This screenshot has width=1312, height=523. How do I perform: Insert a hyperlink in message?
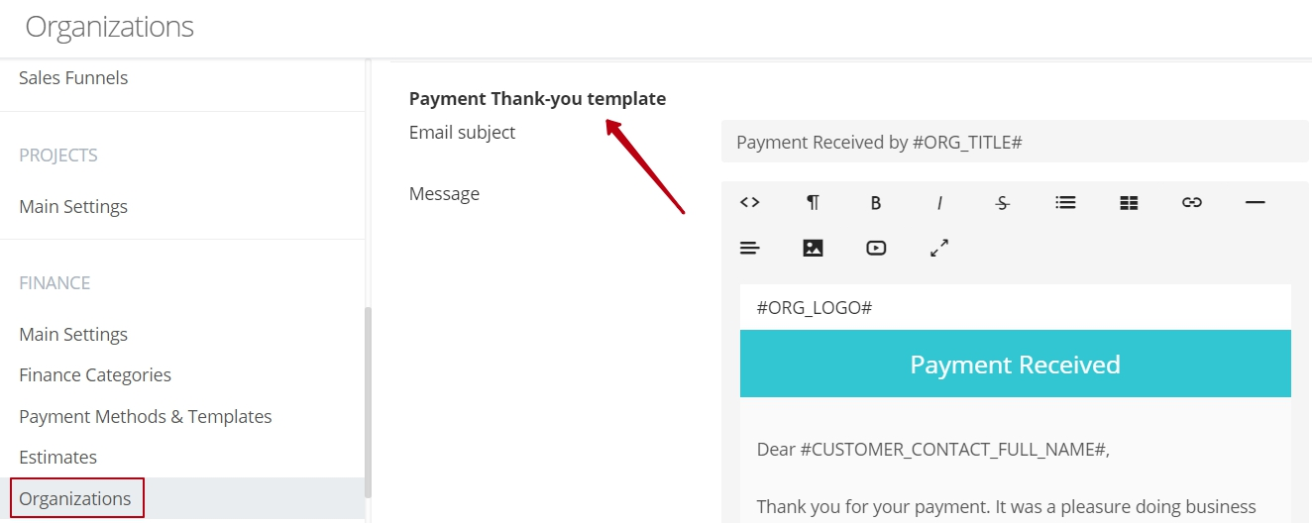tap(1192, 202)
